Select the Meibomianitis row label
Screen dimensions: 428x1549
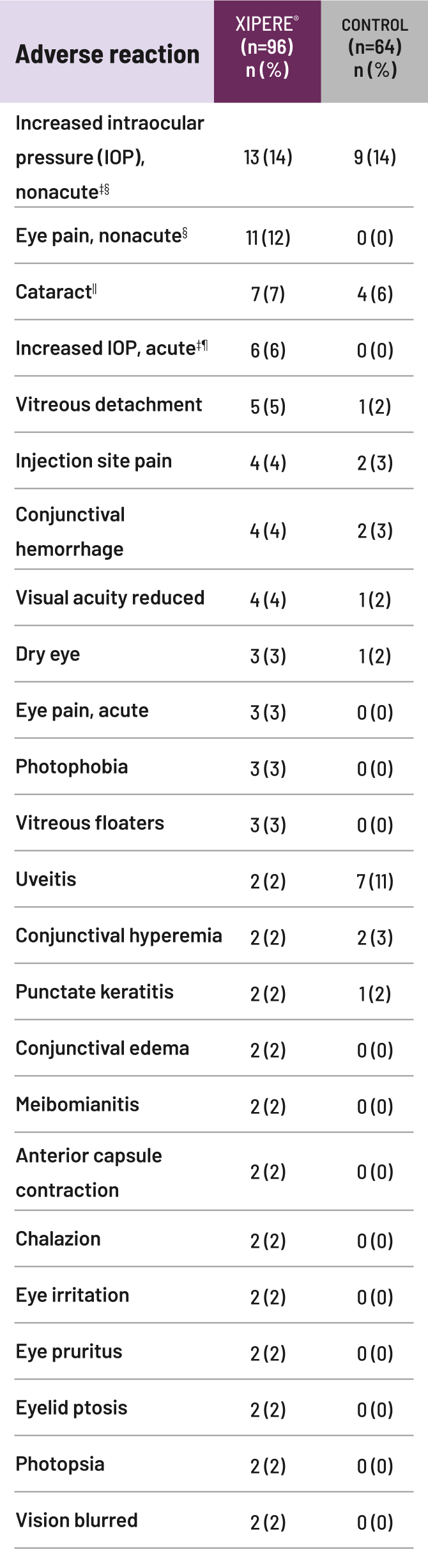77,1105
